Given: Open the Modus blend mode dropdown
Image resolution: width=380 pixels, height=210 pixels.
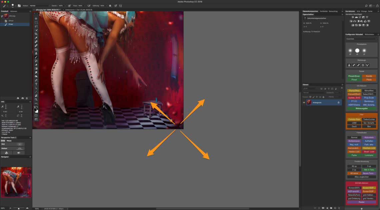Looking at the screenshot, I should tap(40, 6).
